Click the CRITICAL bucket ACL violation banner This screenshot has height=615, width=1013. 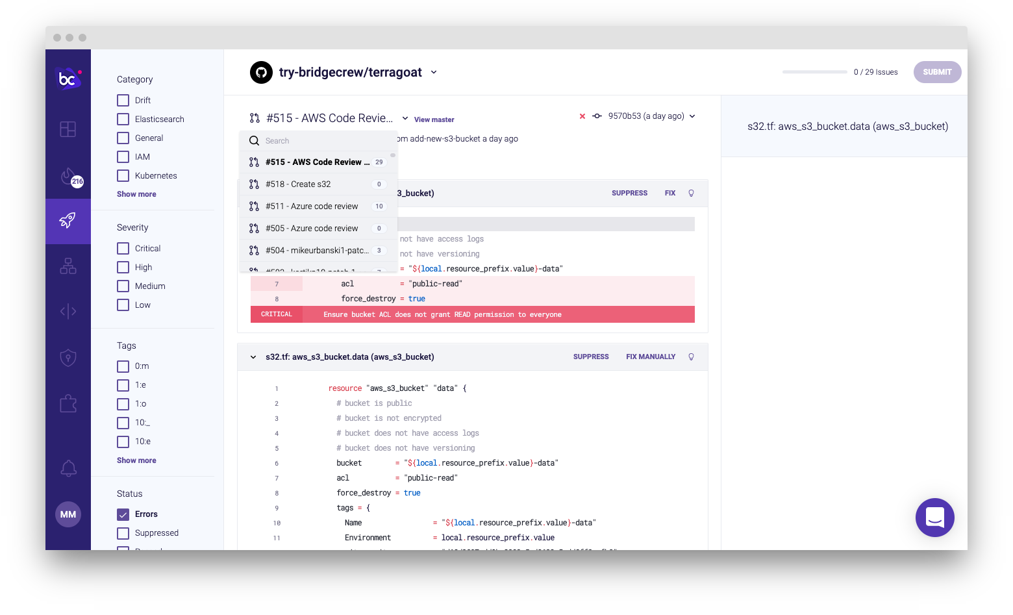pyautogui.click(x=473, y=314)
